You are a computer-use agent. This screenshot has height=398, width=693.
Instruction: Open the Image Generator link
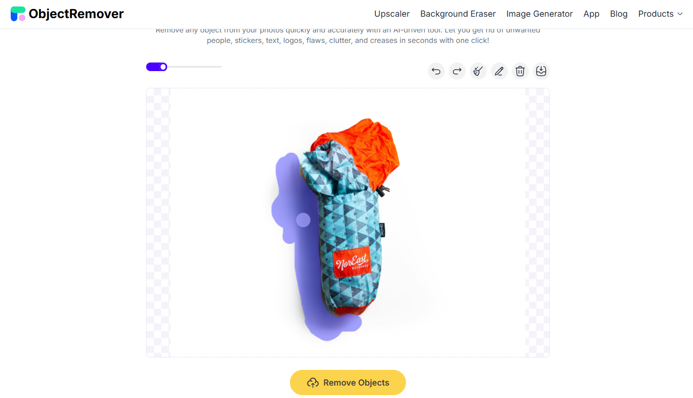[x=540, y=14]
